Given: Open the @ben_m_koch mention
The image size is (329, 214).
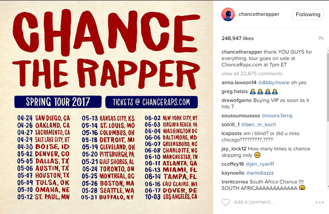Looking at the screenshot, I should pyautogui.click(x=257, y=124).
